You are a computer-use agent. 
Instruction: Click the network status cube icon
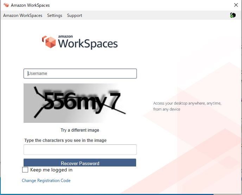[233, 15]
